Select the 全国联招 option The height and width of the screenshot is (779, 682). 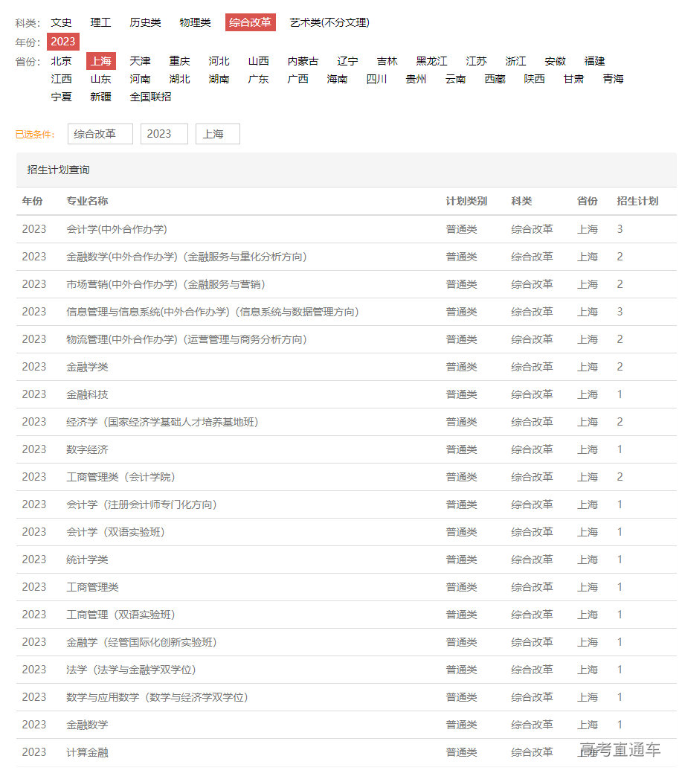click(x=150, y=97)
